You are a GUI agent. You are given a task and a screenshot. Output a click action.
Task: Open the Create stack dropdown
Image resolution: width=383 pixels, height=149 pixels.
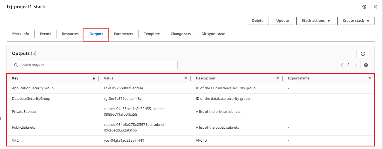356,21
